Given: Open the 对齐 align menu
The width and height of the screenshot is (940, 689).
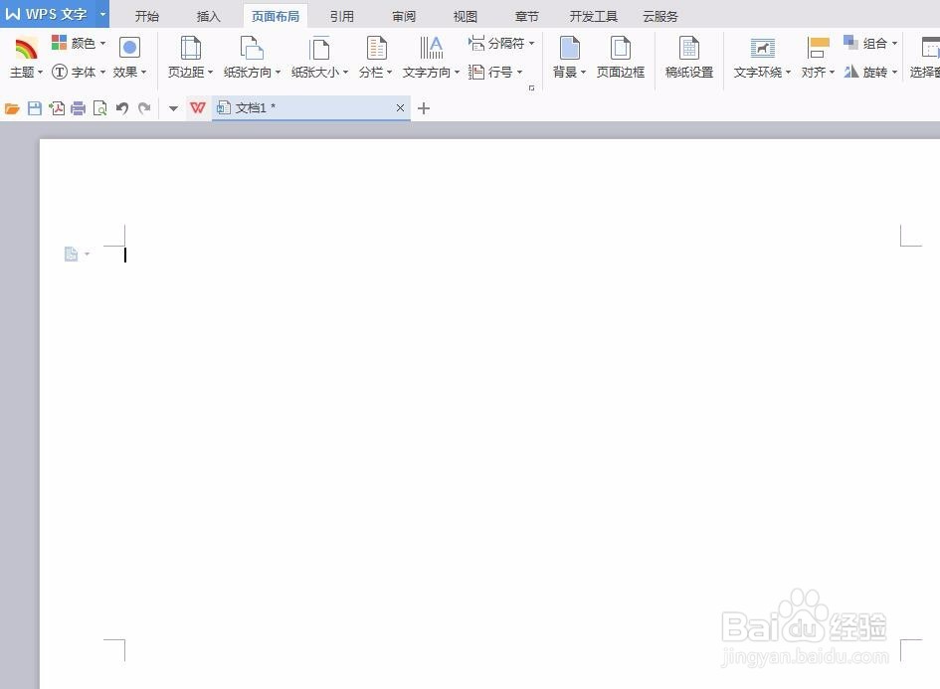Looking at the screenshot, I should click(818, 58).
